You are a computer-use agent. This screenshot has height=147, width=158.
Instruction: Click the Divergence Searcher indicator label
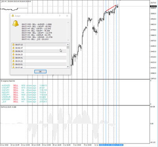tap(8, 81)
